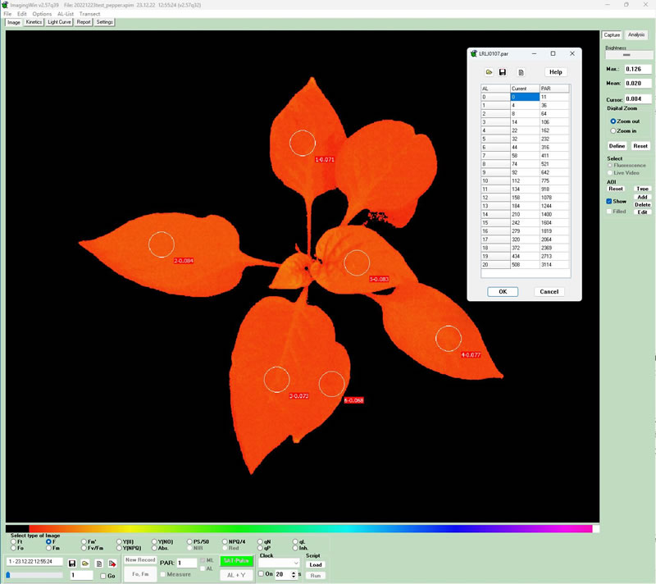Viewport: 656px width, 584px height.
Task: Click the save floppy icon in bottom panel
Action: pos(72,563)
